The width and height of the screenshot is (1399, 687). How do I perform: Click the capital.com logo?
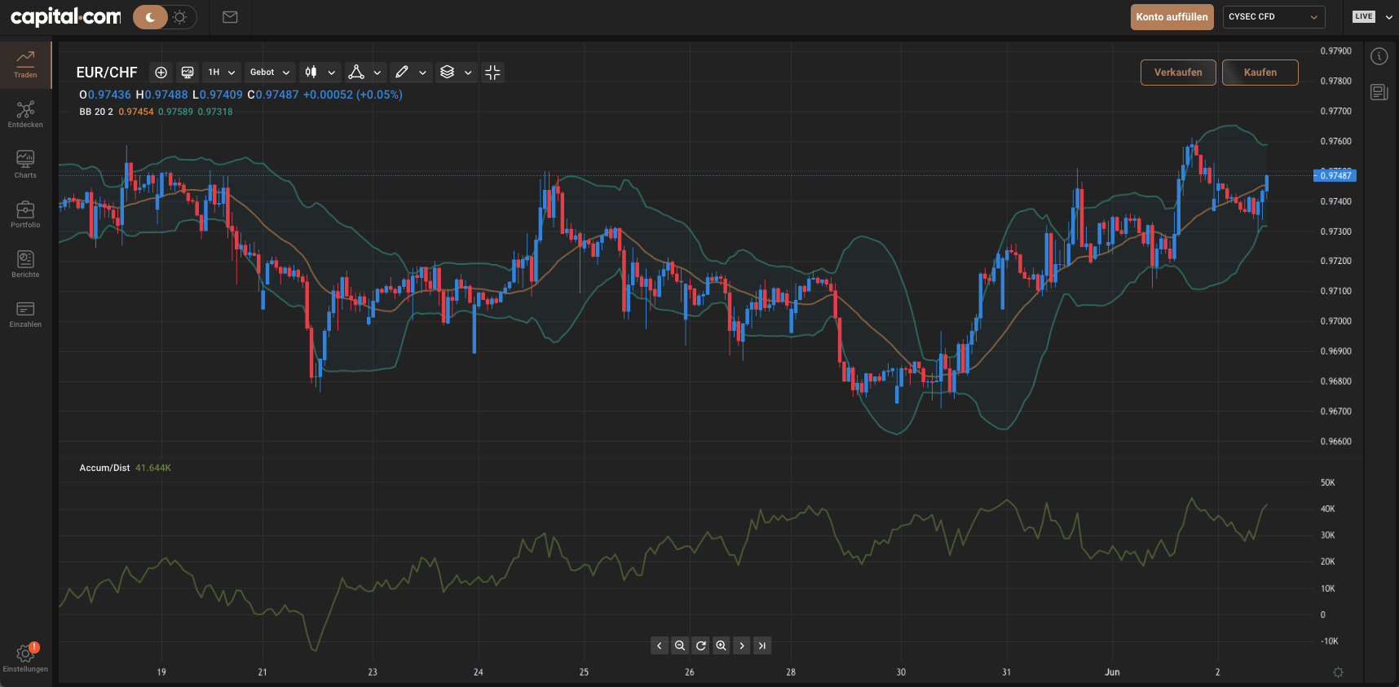[65, 16]
